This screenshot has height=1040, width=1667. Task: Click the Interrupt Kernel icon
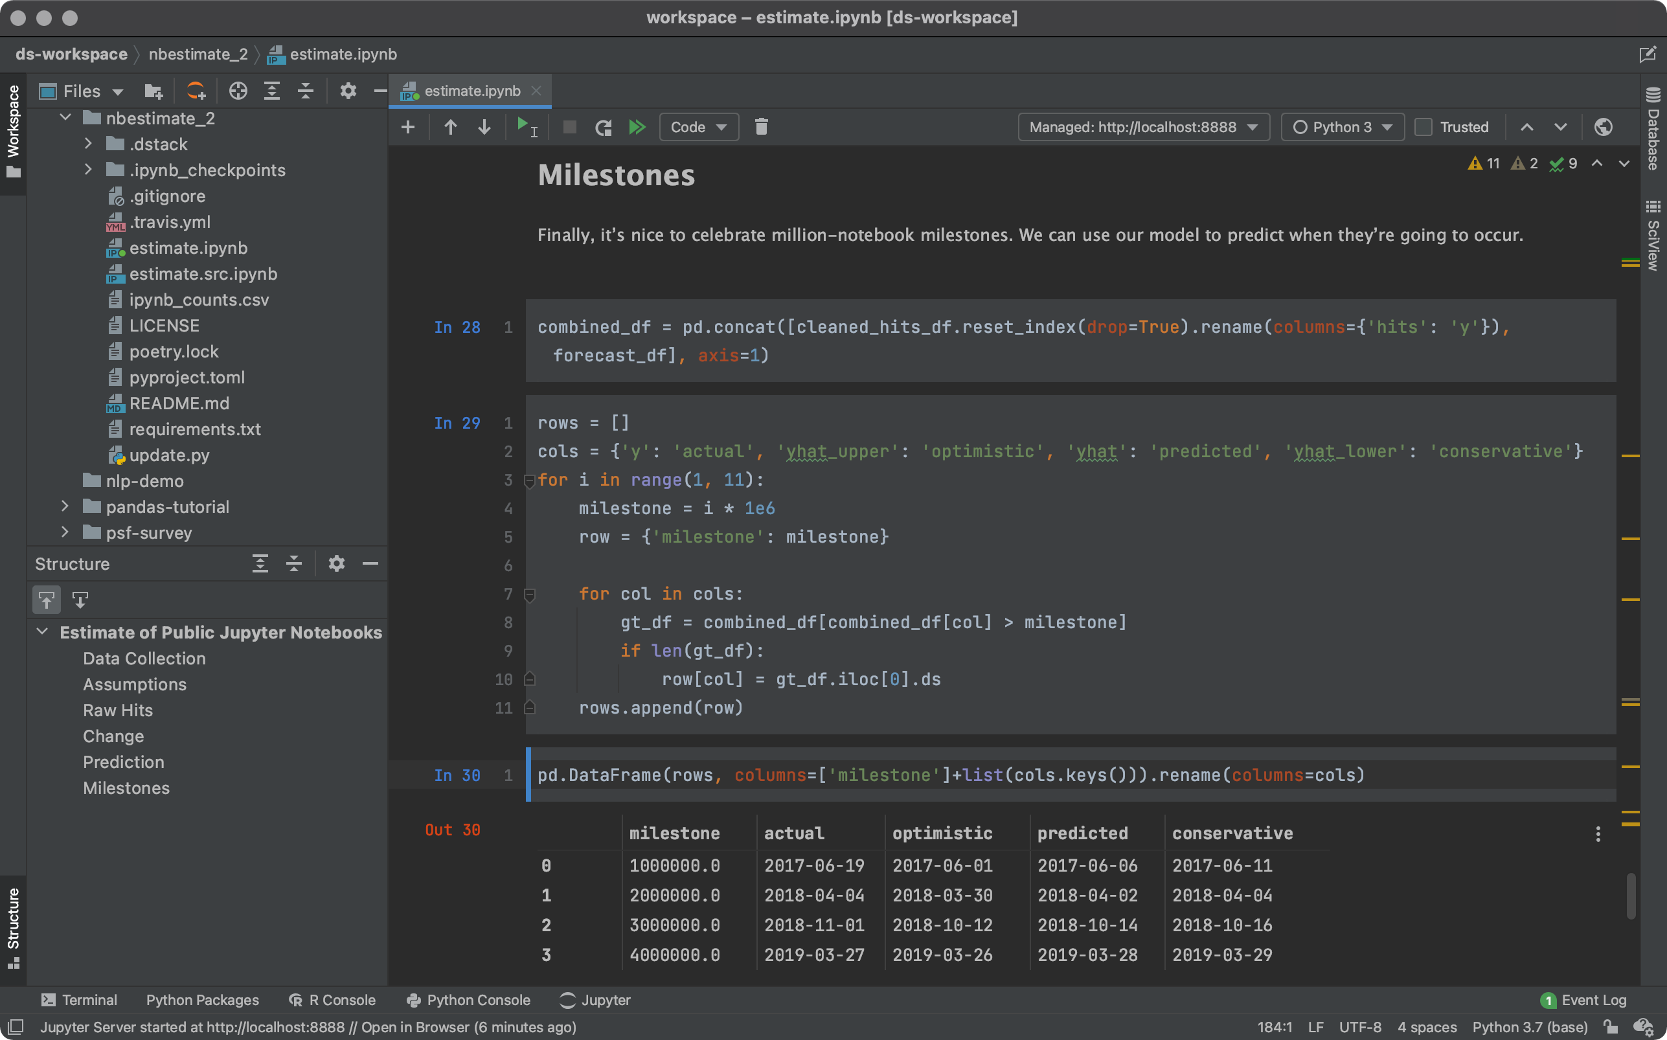pos(569,126)
